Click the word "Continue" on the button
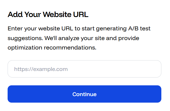Viewport: 170px width, 111px height. pos(84,94)
